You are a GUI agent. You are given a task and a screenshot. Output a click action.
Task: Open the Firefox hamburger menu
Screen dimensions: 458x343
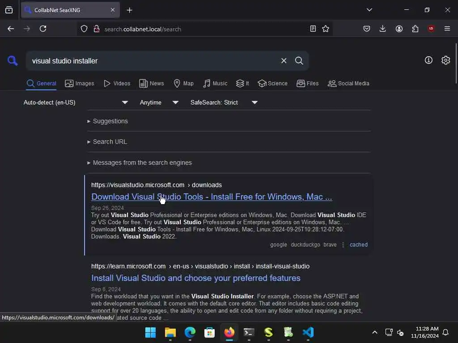pyautogui.click(x=447, y=29)
